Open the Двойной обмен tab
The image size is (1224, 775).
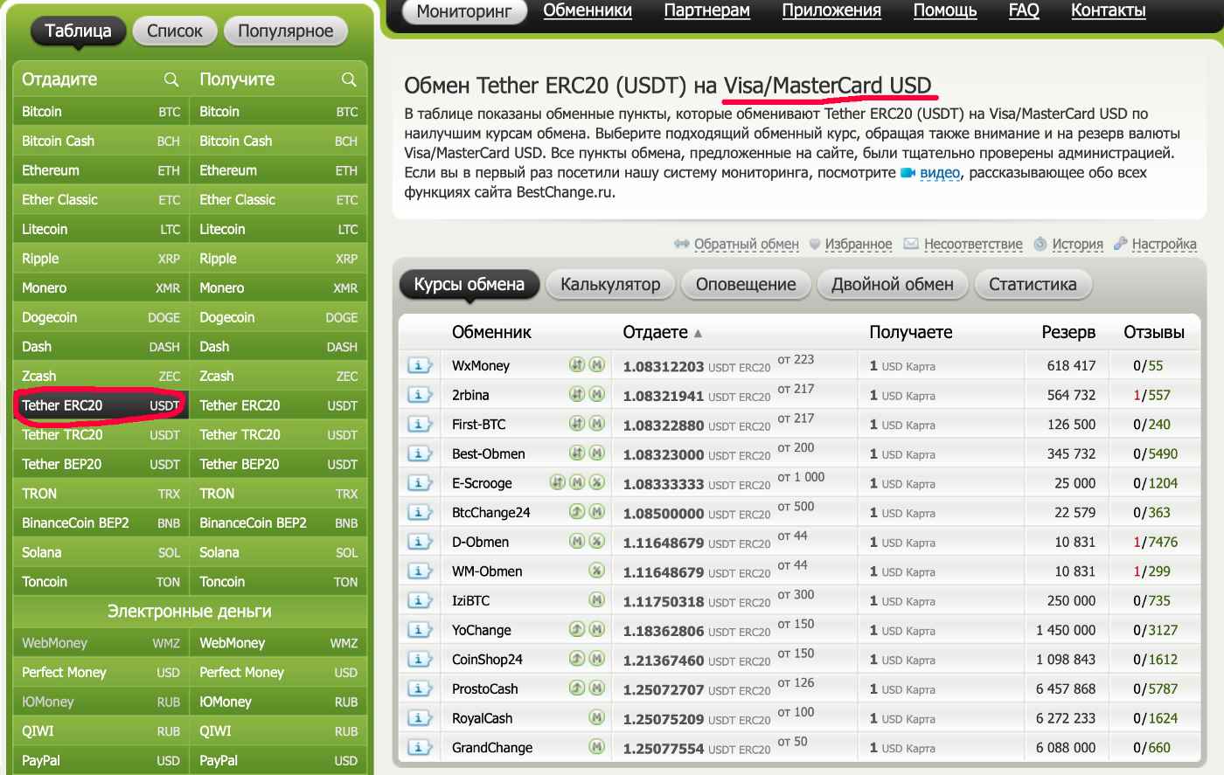[893, 284]
